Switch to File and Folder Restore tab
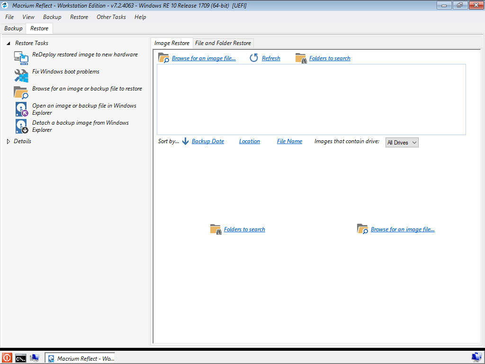Viewport: 485px width, 364px height. 223,43
